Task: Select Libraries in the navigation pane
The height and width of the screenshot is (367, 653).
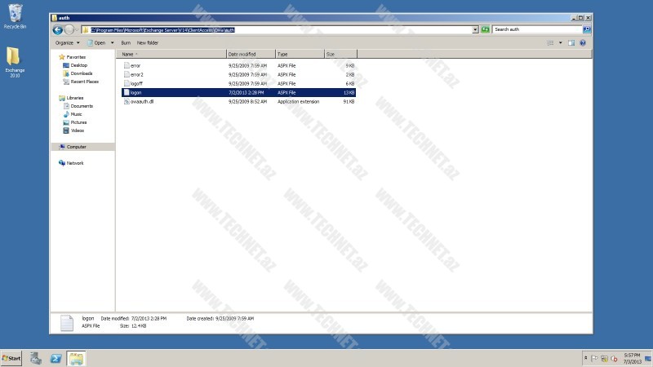Action: click(75, 98)
